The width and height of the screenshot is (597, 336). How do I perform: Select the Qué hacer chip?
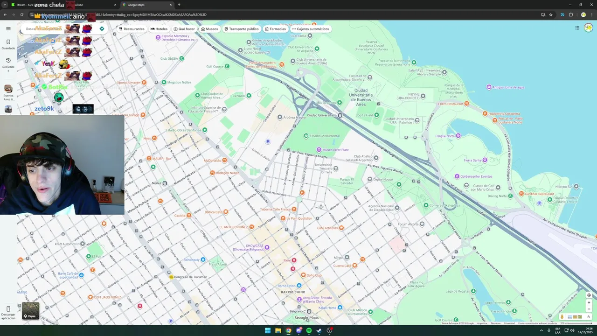184,29
